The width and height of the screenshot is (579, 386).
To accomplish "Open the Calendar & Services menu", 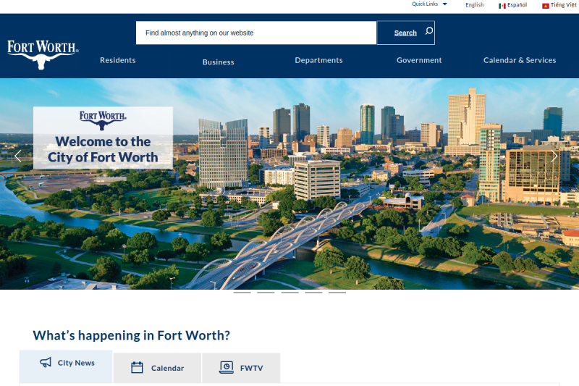I will coord(520,60).
